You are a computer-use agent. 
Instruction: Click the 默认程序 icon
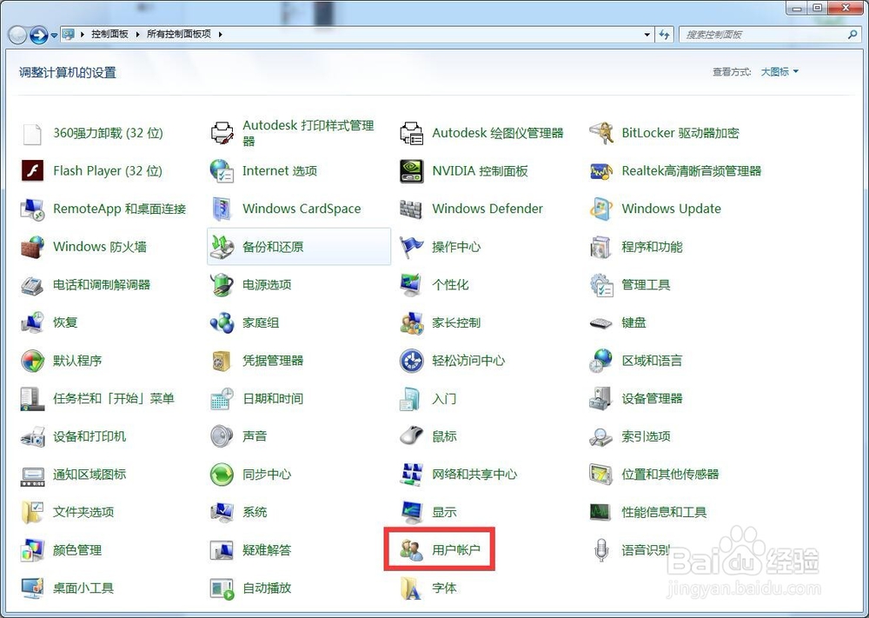[32, 361]
